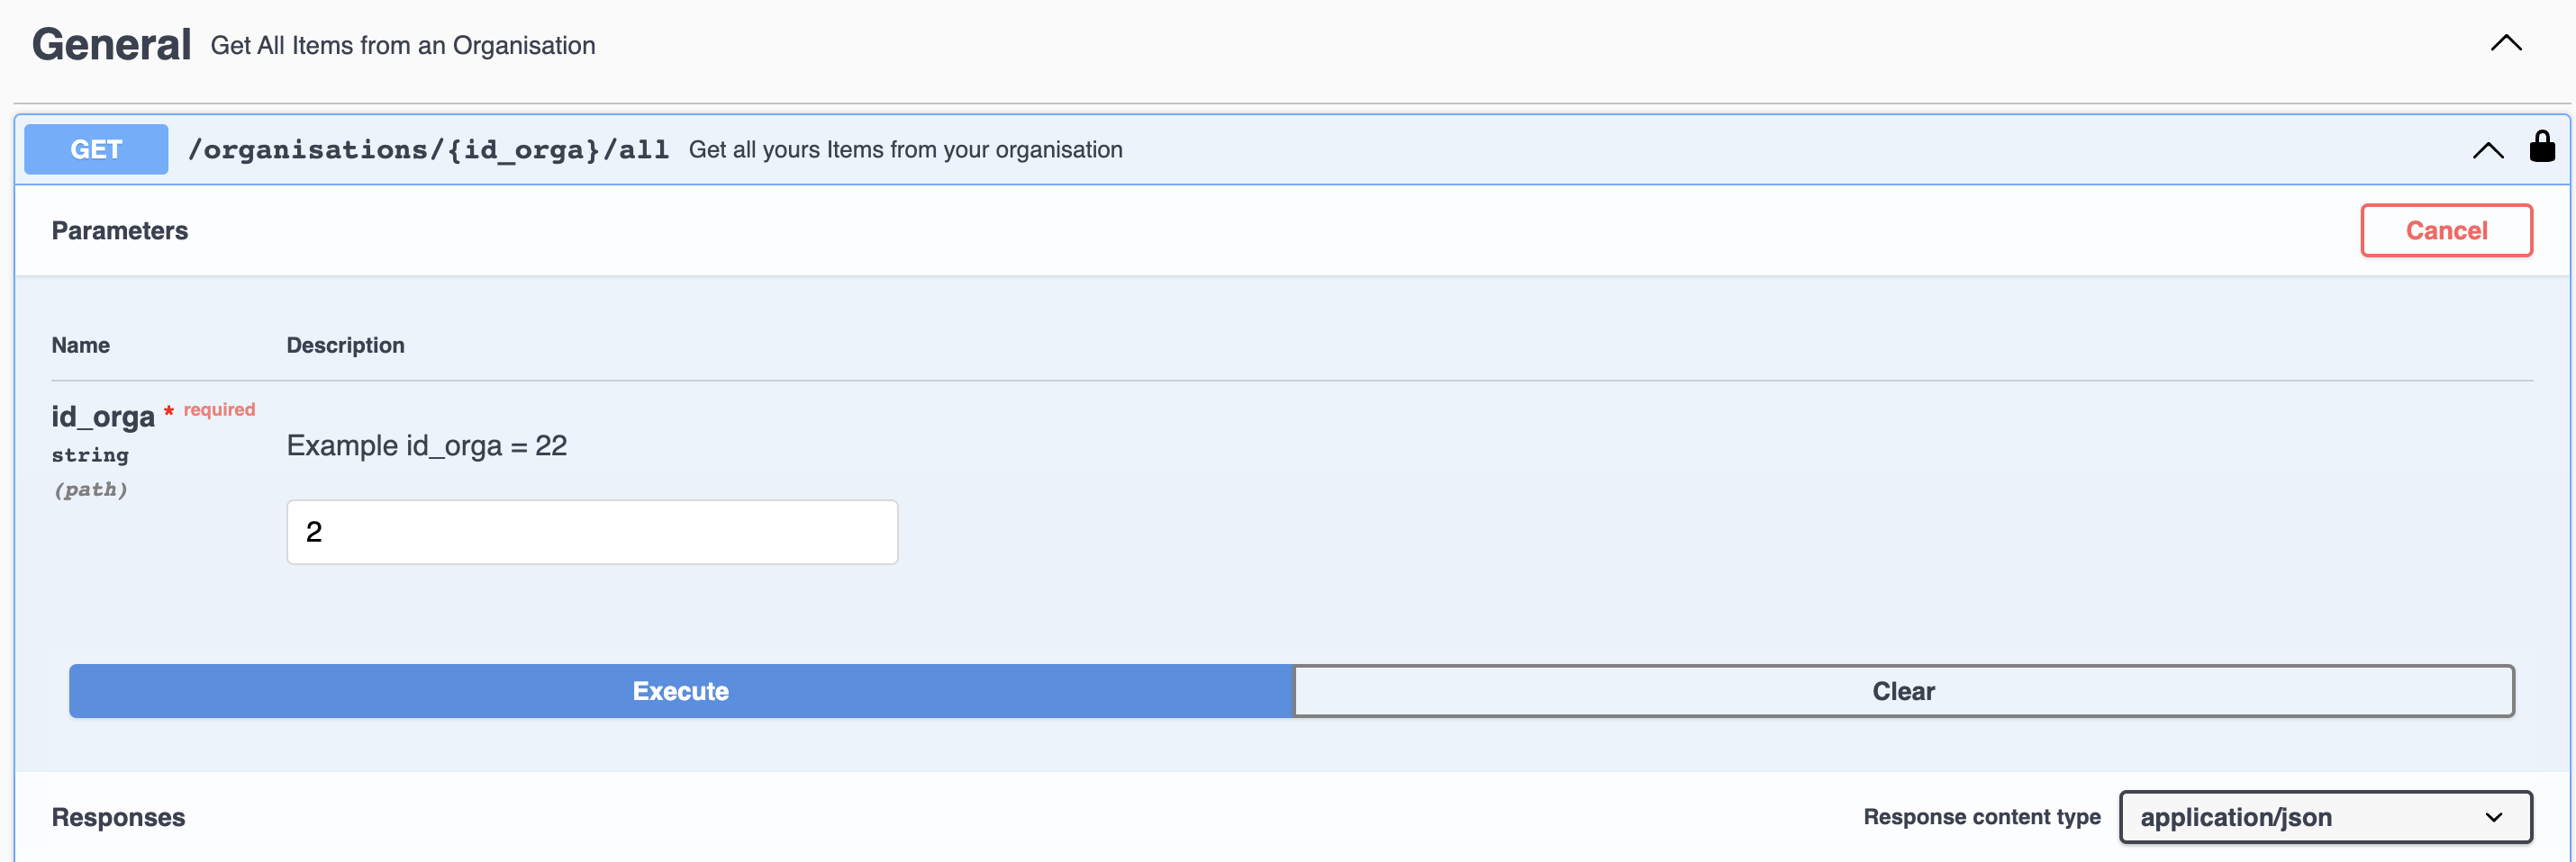Click the 'Get All Items from an Organisation' description
Screen dimensions: 2576x862
tap(402, 46)
